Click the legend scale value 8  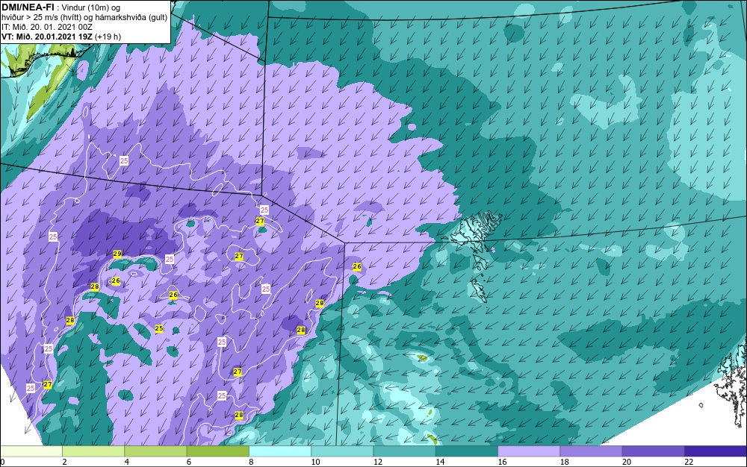pos(251,462)
